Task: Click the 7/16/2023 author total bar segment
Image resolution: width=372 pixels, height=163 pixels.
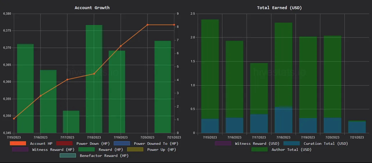Action: tap(235, 79)
